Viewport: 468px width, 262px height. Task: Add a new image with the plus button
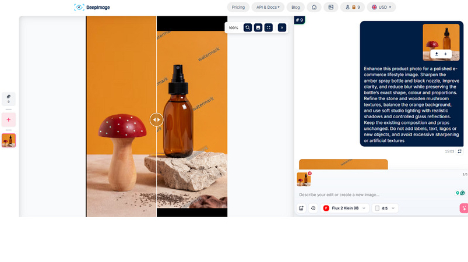click(x=9, y=119)
